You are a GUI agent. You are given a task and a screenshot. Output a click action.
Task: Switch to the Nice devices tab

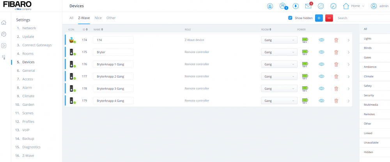[98, 18]
